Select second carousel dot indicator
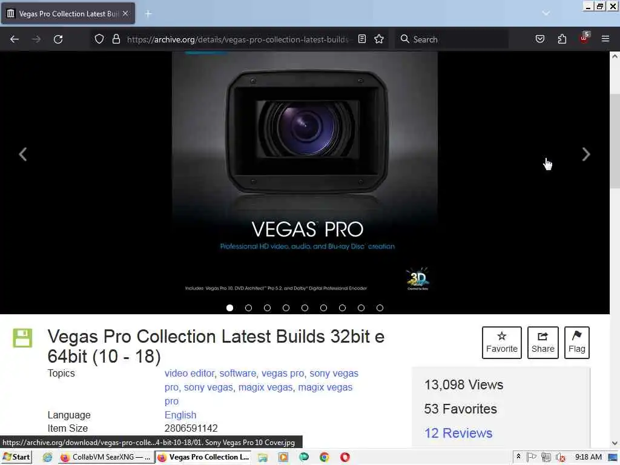The image size is (620, 465). pos(248,308)
